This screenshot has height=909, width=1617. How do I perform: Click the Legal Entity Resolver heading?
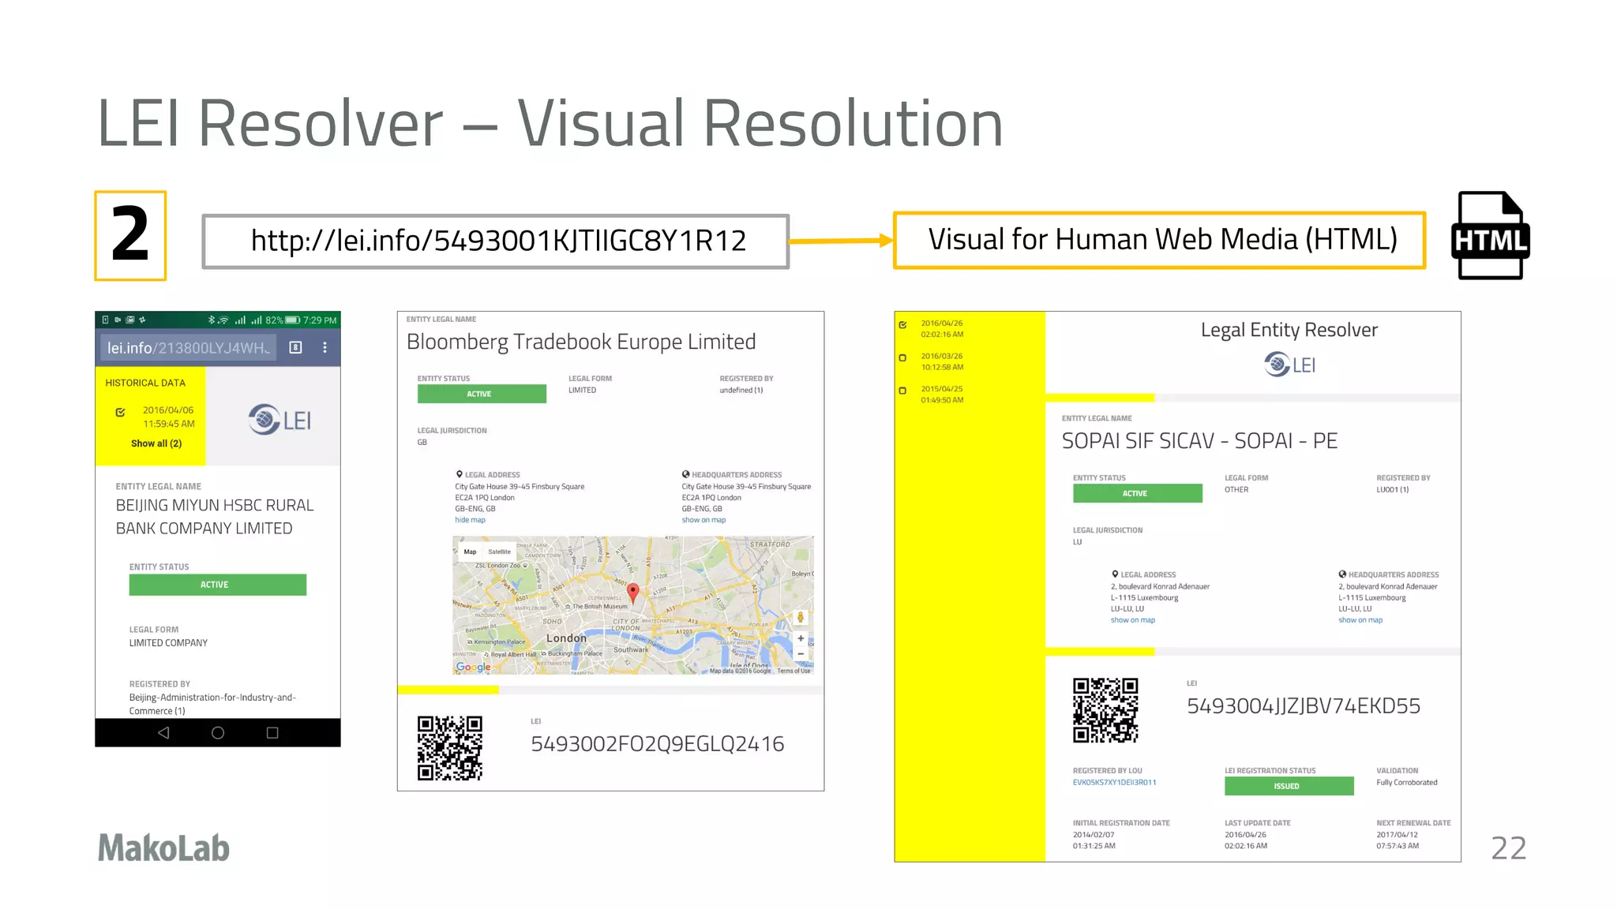(x=1289, y=330)
